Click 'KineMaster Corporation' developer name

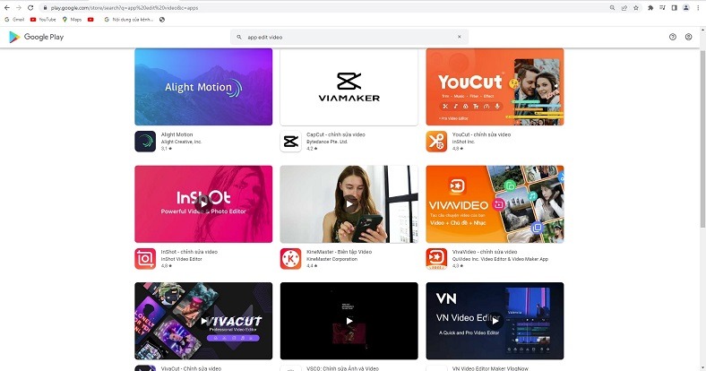tap(331, 259)
